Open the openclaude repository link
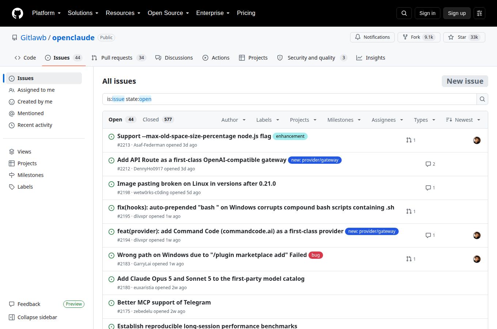497x329 pixels. pos(73,38)
